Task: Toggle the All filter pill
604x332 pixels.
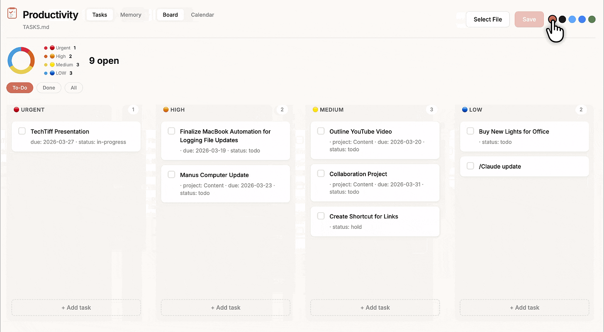Action: 73,87
